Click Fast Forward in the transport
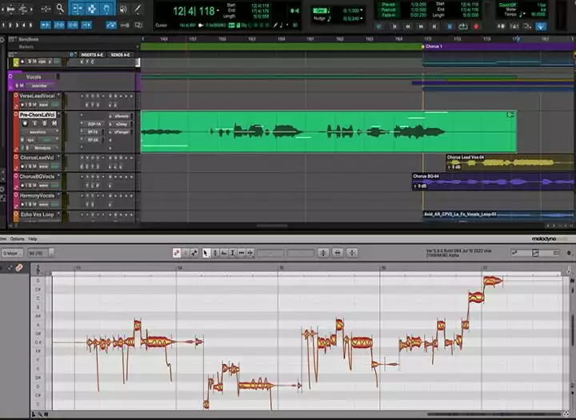Screen dimensions: 576x420 click(422, 26)
